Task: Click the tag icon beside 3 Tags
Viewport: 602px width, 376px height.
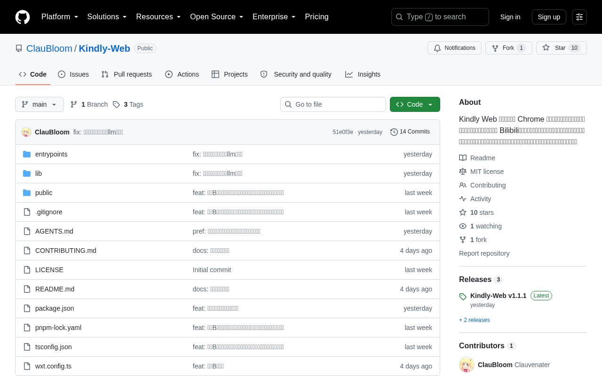Action: (x=116, y=104)
